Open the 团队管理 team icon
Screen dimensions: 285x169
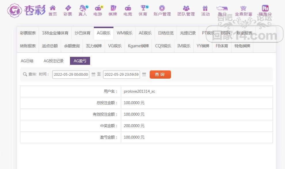tap(186, 8)
